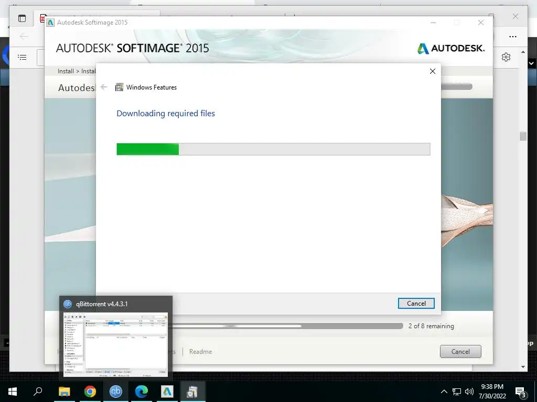Open the notification center with 3 alerts
The width and height of the screenshot is (537, 402).
point(520,392)
